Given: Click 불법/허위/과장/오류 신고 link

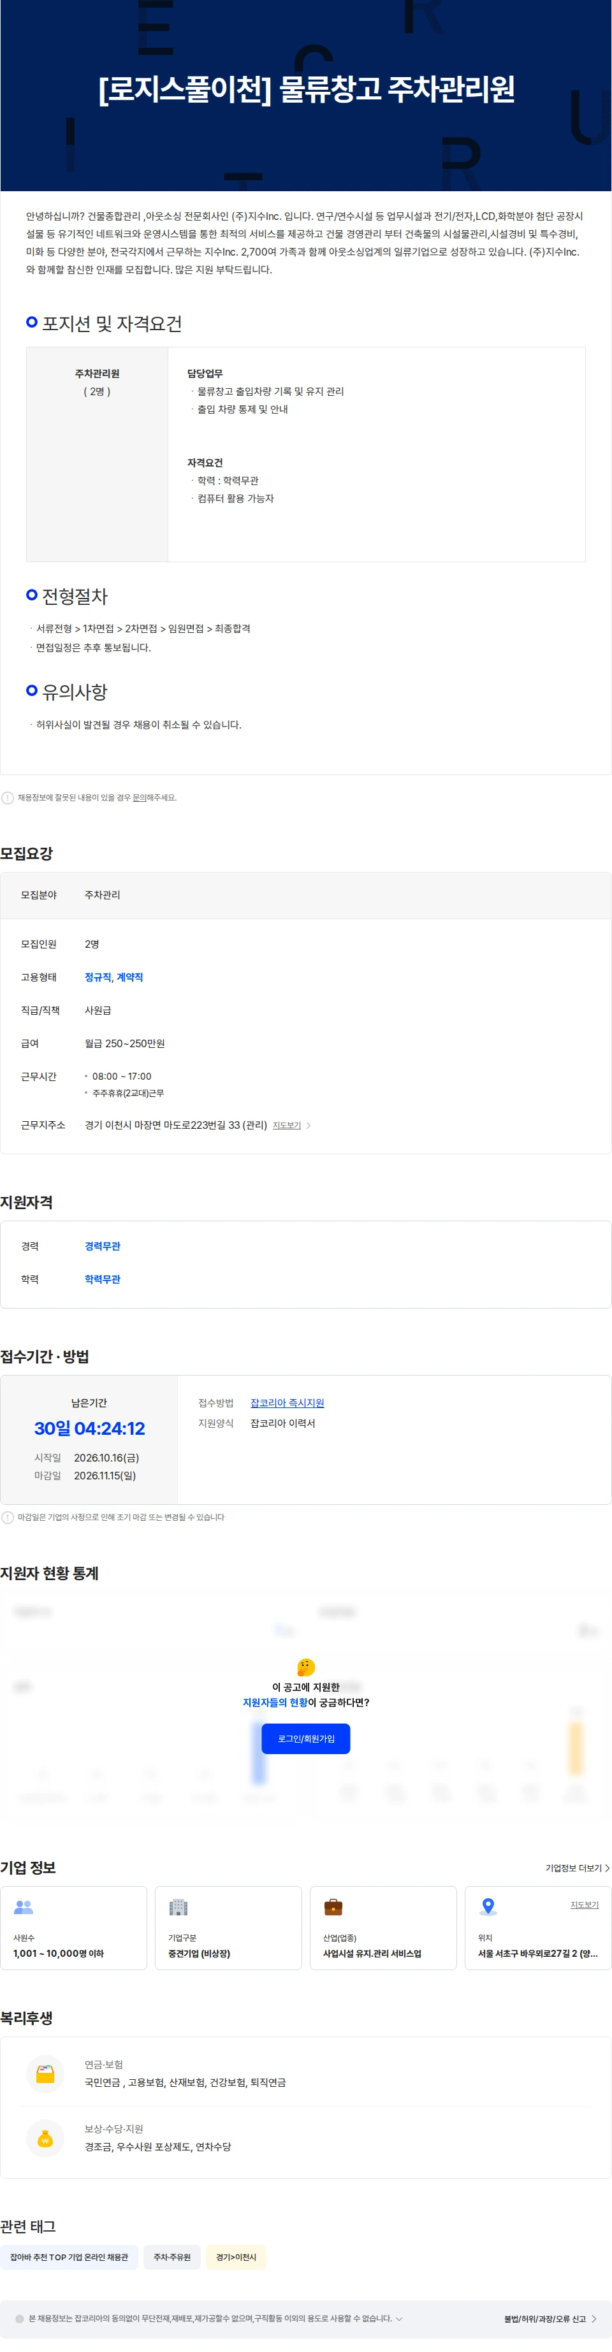Looking at the screenshot, I should point(544,2318).
